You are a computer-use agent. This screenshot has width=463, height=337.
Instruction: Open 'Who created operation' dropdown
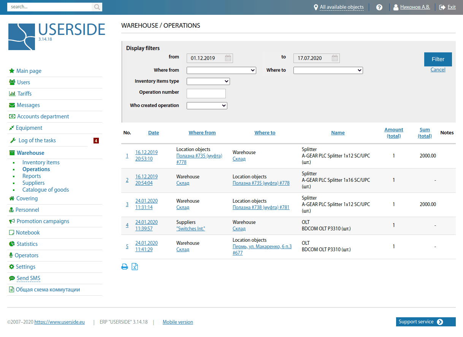[207, 106]
